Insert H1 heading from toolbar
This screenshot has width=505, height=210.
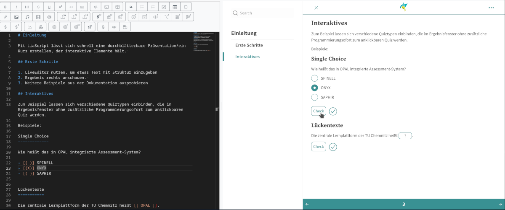point(27,7)
